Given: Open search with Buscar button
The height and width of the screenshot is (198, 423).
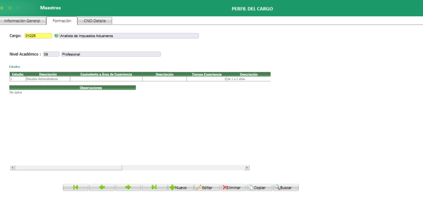Looking at the screenshot, I should tap(286, 188).
